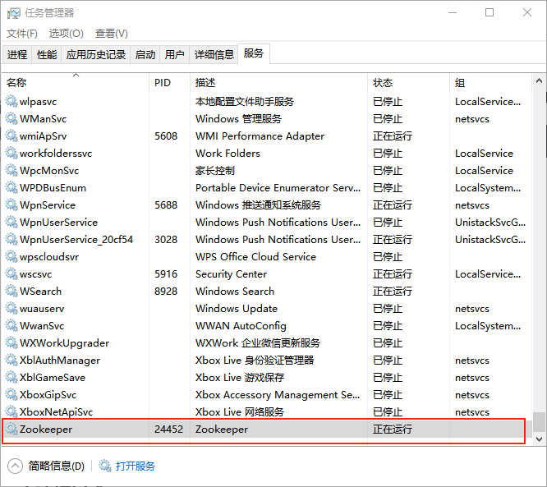Open the 选项(O) menu
Image resolution: width=547 pixels, height=487 pixels.
pos(66,34)
